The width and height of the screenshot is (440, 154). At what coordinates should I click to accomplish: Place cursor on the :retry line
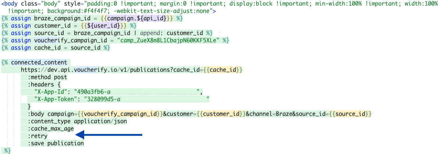[38, 136]
